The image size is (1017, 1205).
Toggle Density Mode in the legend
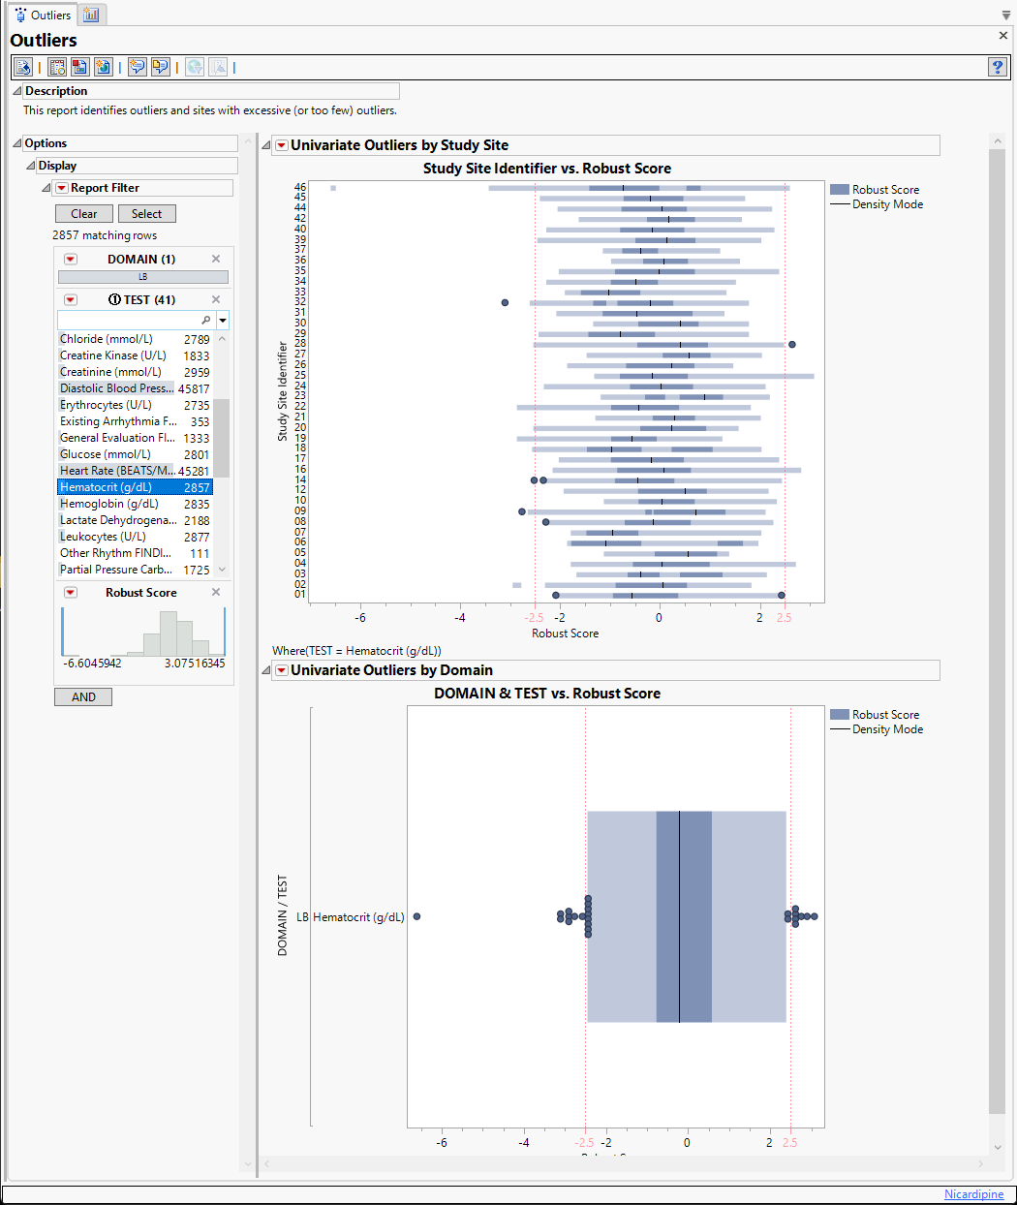[x=885, y=204]
